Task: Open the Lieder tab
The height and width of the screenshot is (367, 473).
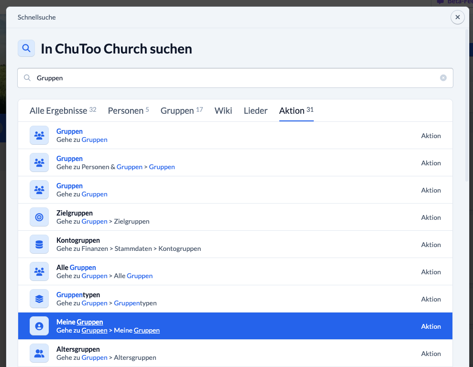Action: (255, 110)
